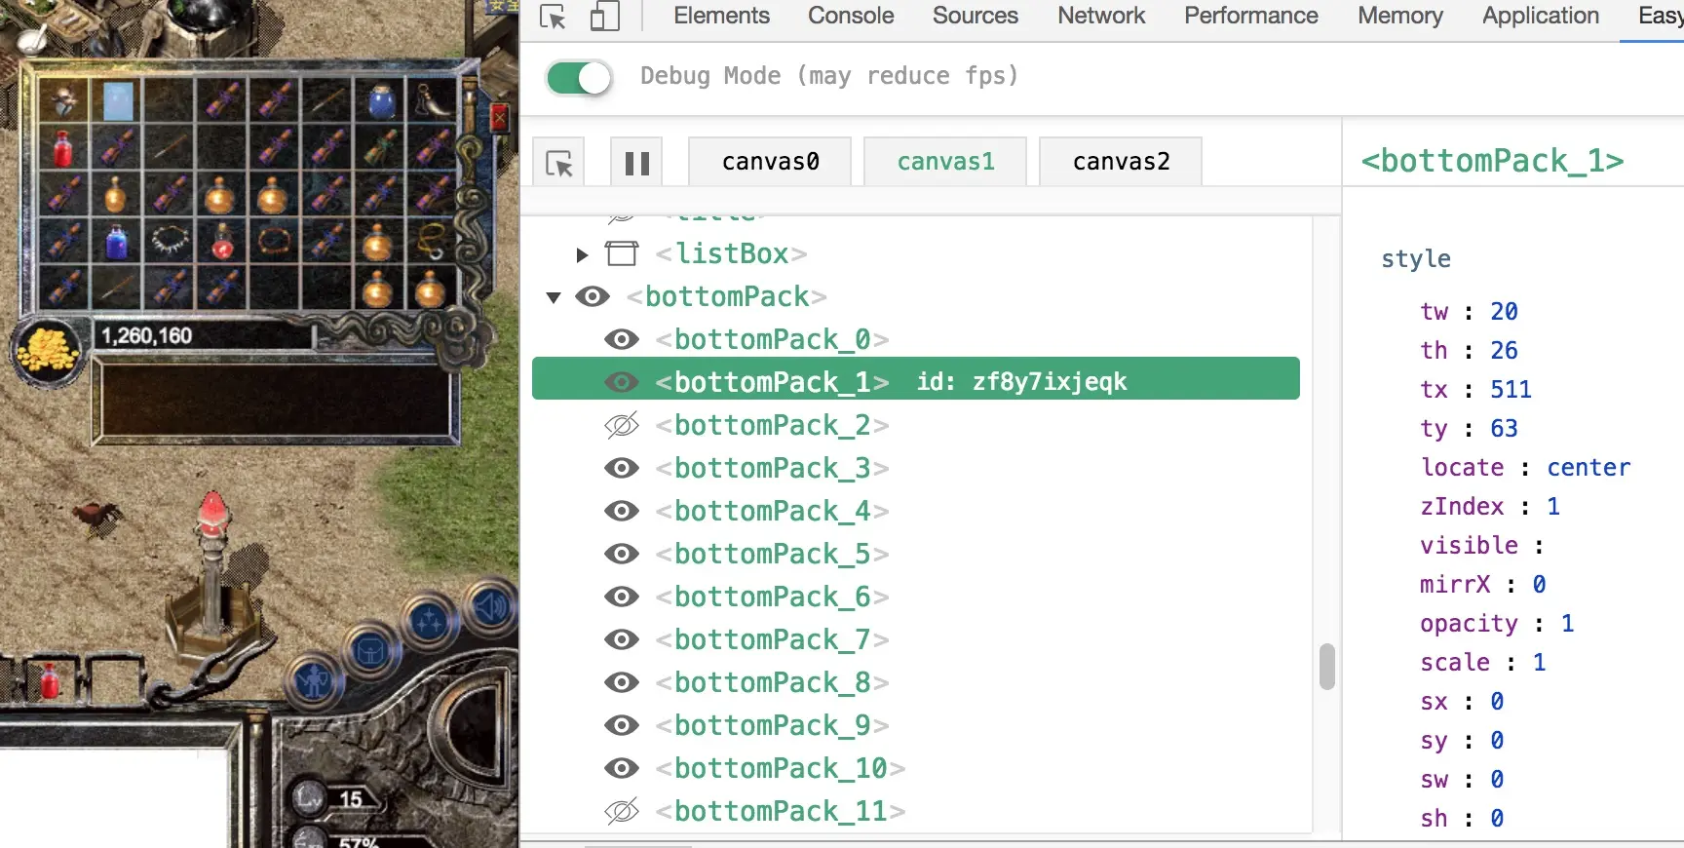Collapse the bottomPack tree node
Screen dimensions: 1684x848
tap(554, 297)
